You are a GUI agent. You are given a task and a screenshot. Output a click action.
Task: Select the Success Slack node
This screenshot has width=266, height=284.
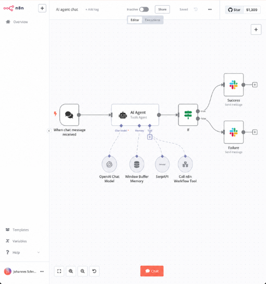(234, 85)
